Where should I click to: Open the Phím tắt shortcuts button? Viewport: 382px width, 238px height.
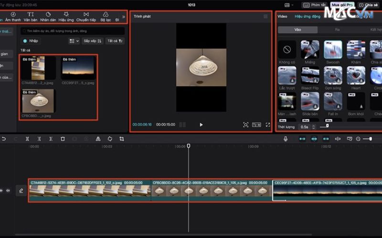pos(314,5)
